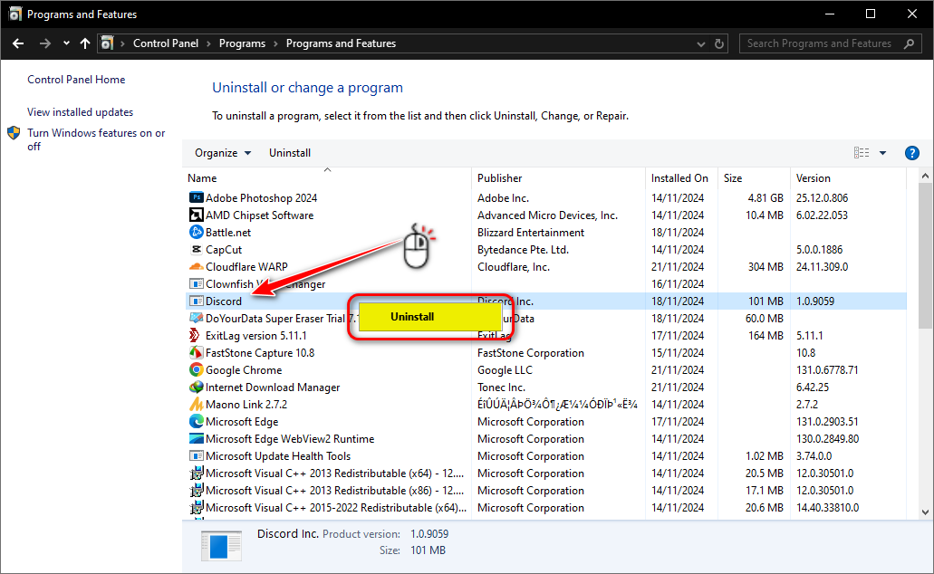Select the FastStone Capture 10.8 icon
Viewport: 934px width, 574px height.
196,353
